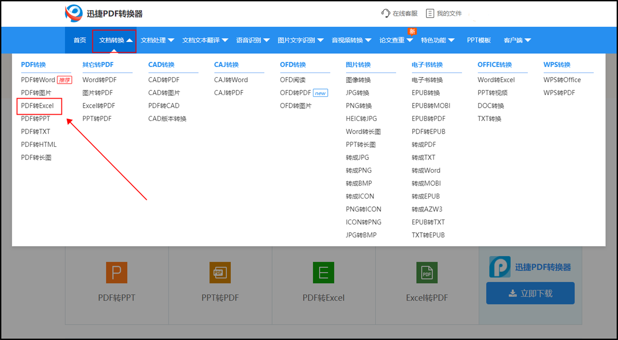Click WPS转PDF link

(559, 93)
